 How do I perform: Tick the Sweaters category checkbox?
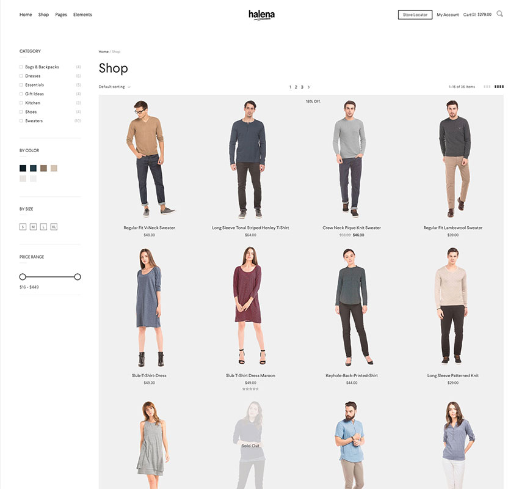click(21, 121)
